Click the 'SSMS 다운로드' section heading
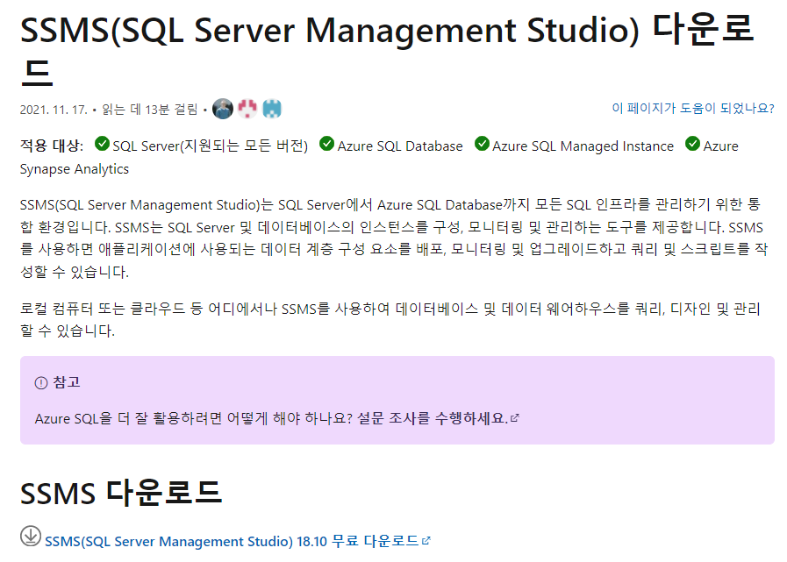Viewport: 787px width, 562px height. [121, 492]
